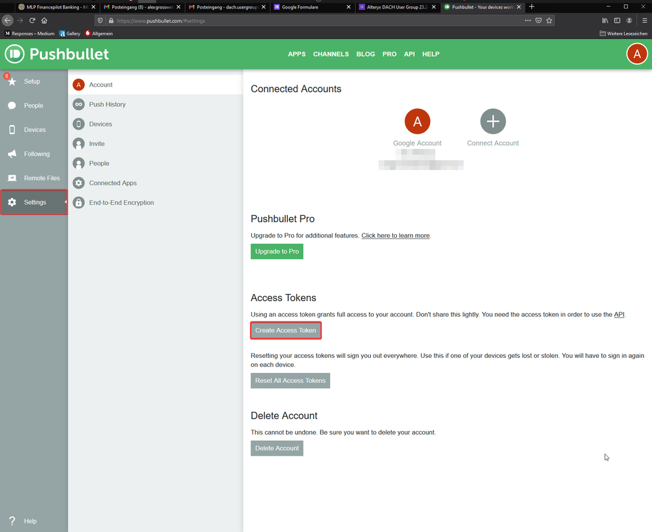The height and width of the screenshot is (532, 652).
Task: Open page actions three-dots menu
Action: (x=528, y=20)
